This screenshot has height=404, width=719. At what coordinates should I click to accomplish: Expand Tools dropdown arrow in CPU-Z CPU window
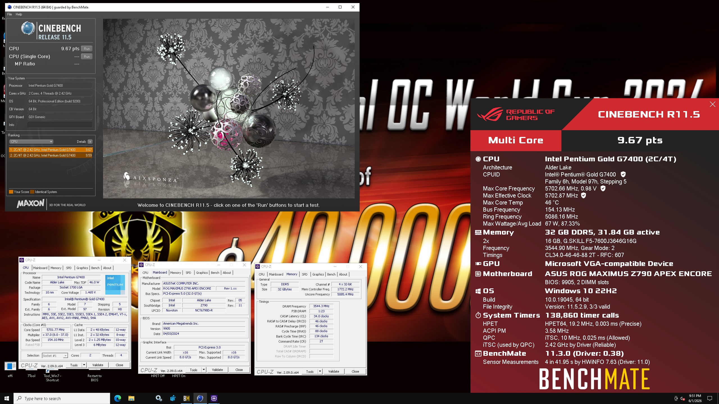pos(84,365)
